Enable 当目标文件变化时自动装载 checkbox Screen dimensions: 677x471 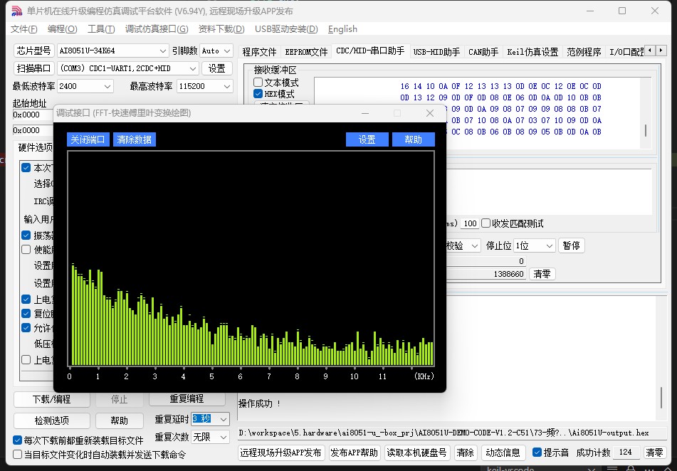pos(17,454)
